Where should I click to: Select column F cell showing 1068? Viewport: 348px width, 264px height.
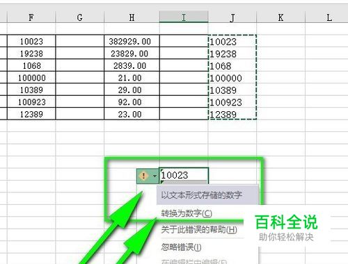pos(31,65)
